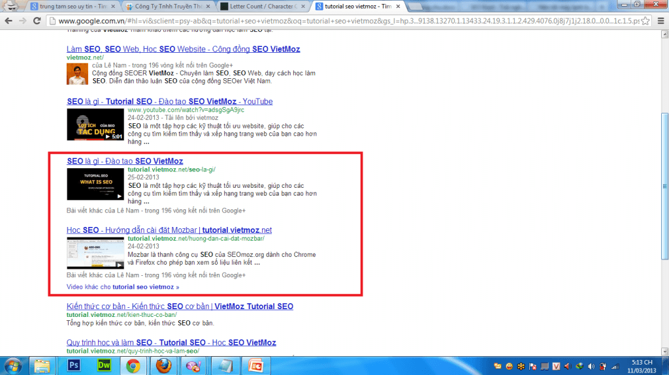Click the address bar URL field

[349, 20]
